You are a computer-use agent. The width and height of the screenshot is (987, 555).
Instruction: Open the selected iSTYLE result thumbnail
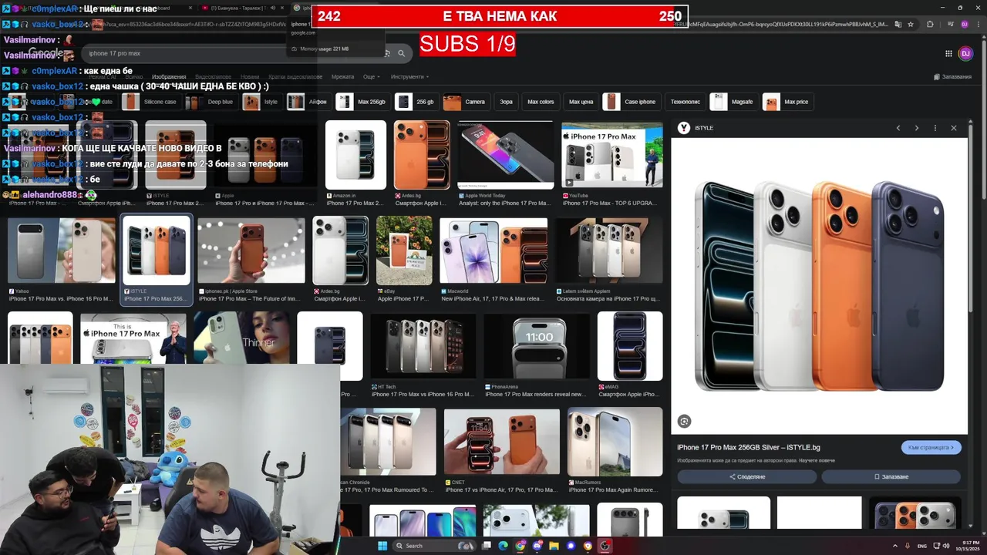click(157, 251)
